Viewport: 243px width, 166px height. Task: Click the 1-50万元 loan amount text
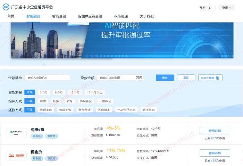click(112, 157)
